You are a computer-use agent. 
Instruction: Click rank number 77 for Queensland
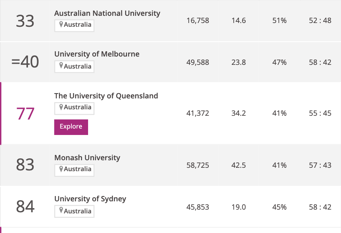click(x=25, y=113)
